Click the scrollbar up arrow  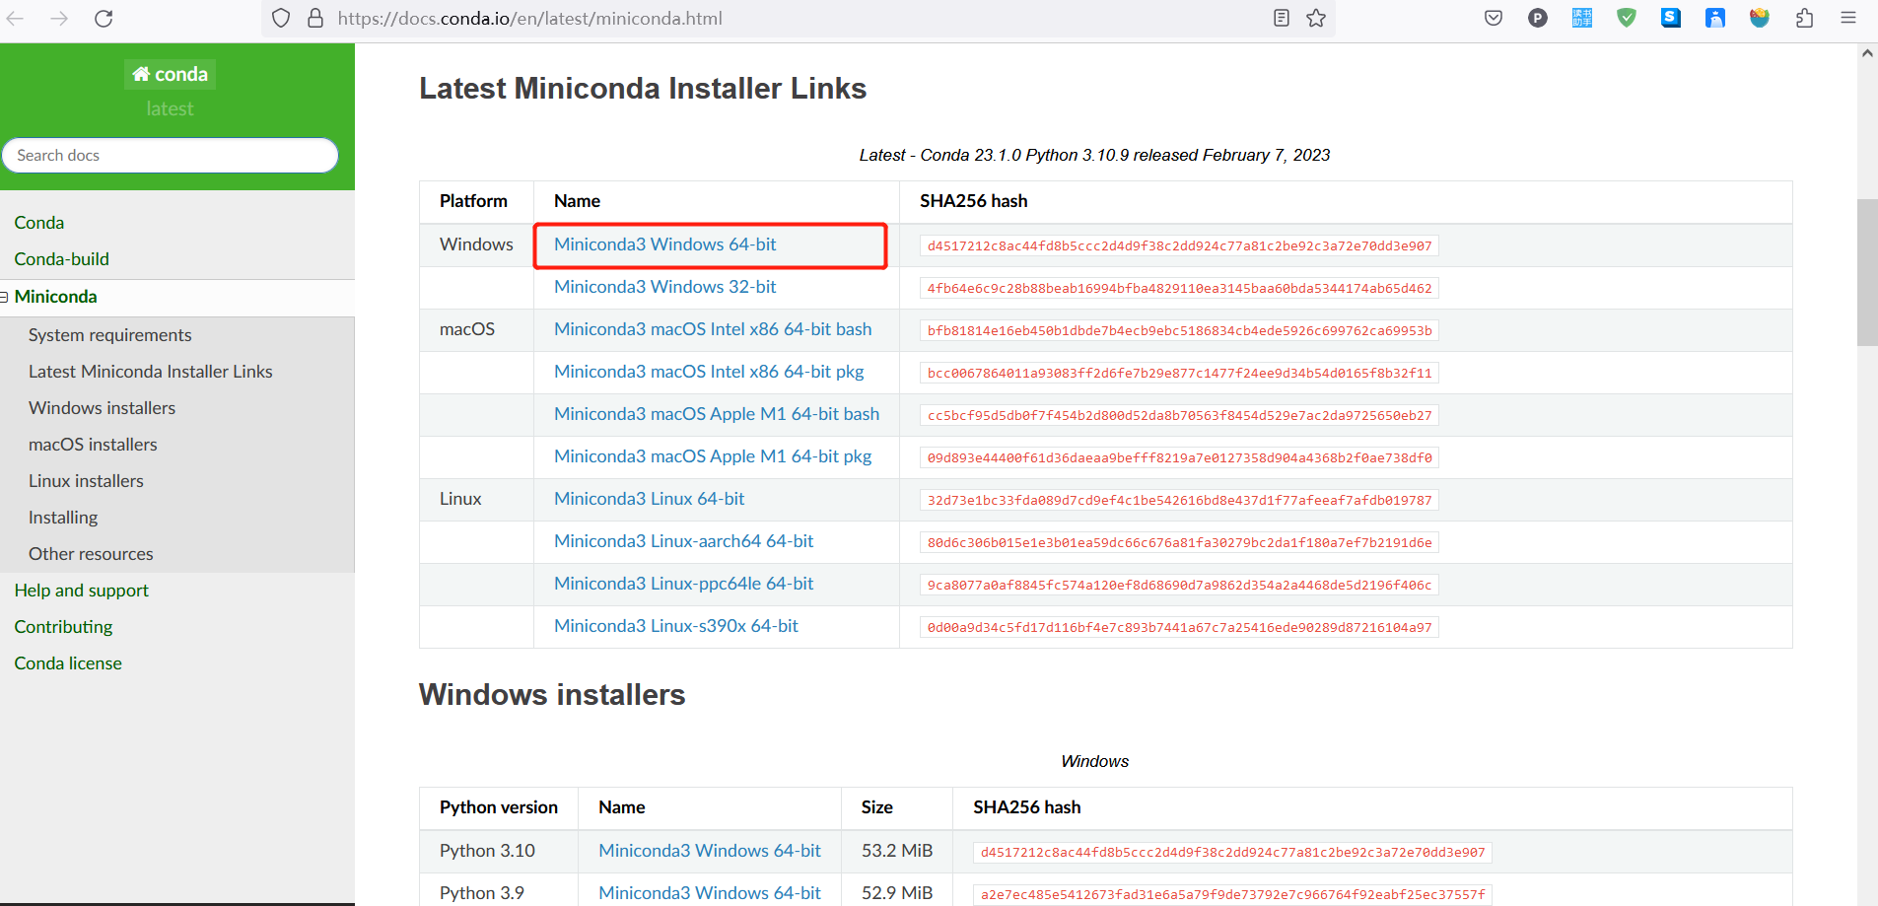coord(1867,53)
